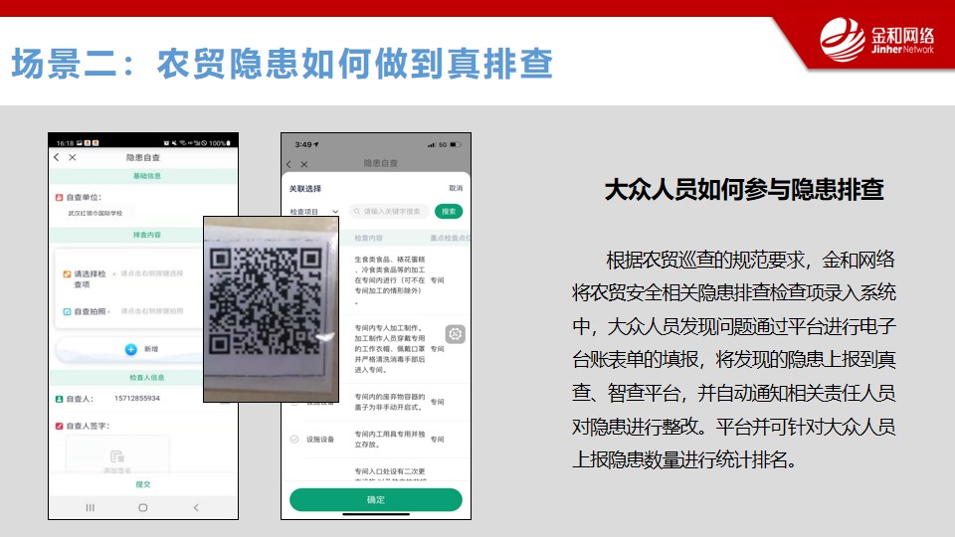The image size is (955, 537).
Task: Click the 15712855934 inspector number
Action: 137,398
